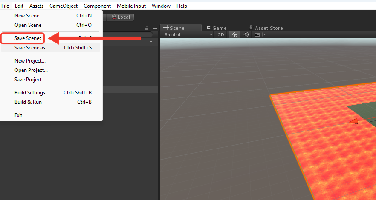Choose Open Scene from File menu

[x=51, y=25]
